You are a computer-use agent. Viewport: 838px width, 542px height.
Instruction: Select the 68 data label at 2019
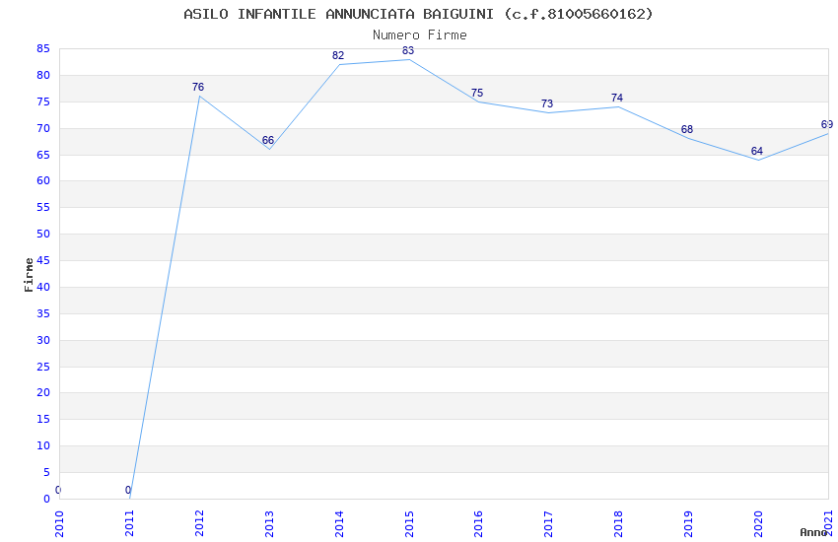(687, 129)
